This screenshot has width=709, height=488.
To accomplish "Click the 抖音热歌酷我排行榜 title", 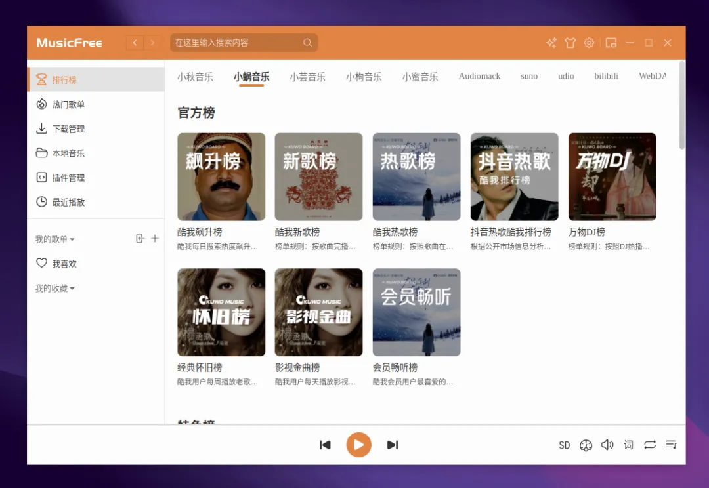I will click(x=511, y=232).
